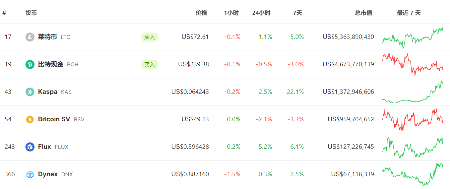
Task: Click the Kaspa teal coin icon
Action: tap(30, 92)
